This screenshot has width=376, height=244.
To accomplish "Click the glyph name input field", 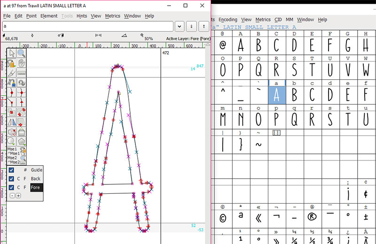I will pos(88,26).
